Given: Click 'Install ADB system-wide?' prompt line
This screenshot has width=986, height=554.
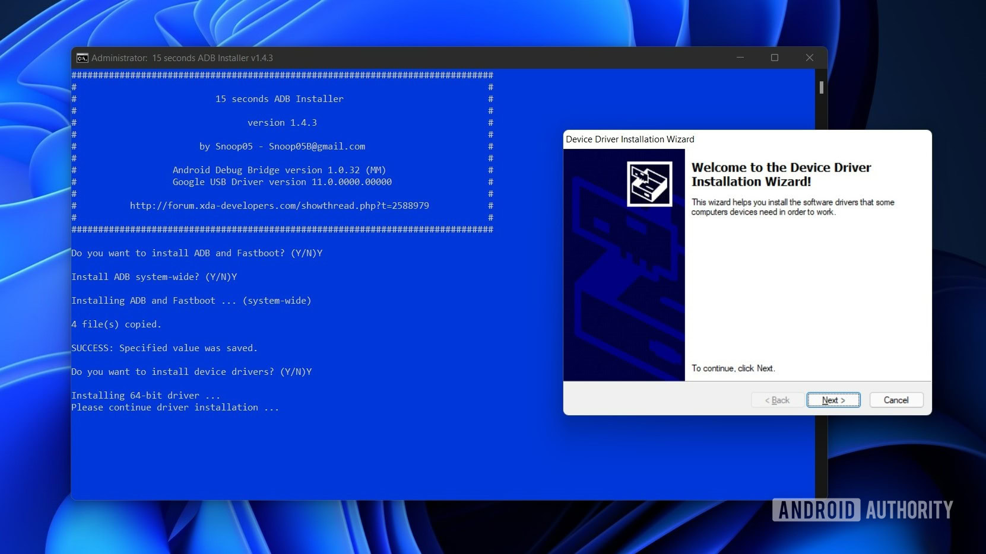Looking at the screenshot, I should click(154, 277).
